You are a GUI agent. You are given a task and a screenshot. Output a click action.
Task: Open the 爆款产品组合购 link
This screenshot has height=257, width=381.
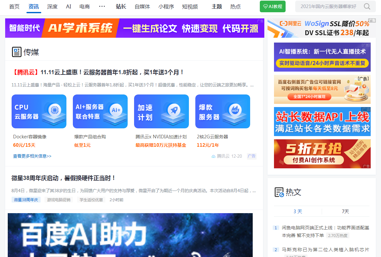(x=90, y=137)
